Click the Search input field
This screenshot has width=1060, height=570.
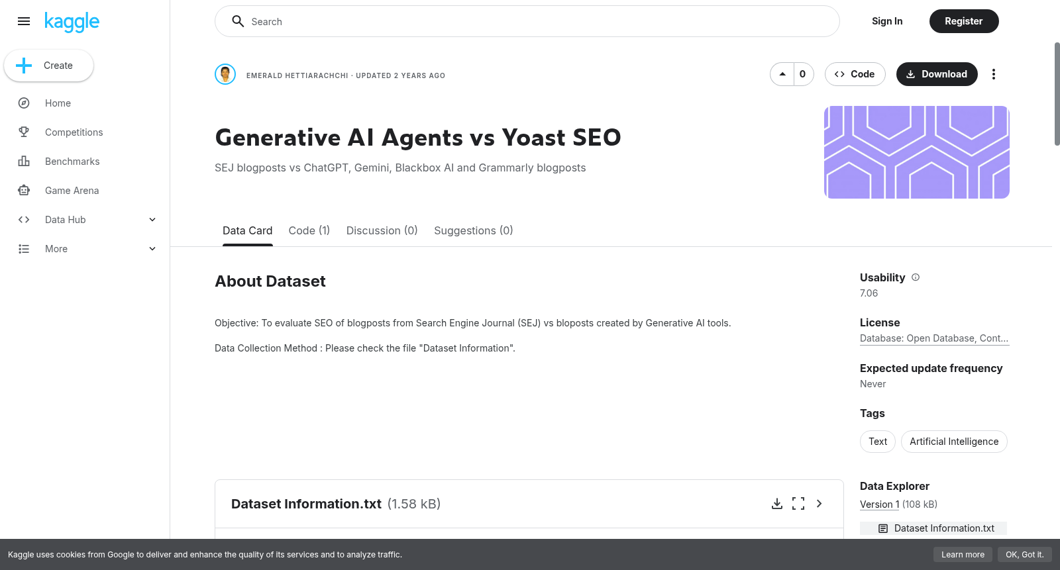pos(527,21)
